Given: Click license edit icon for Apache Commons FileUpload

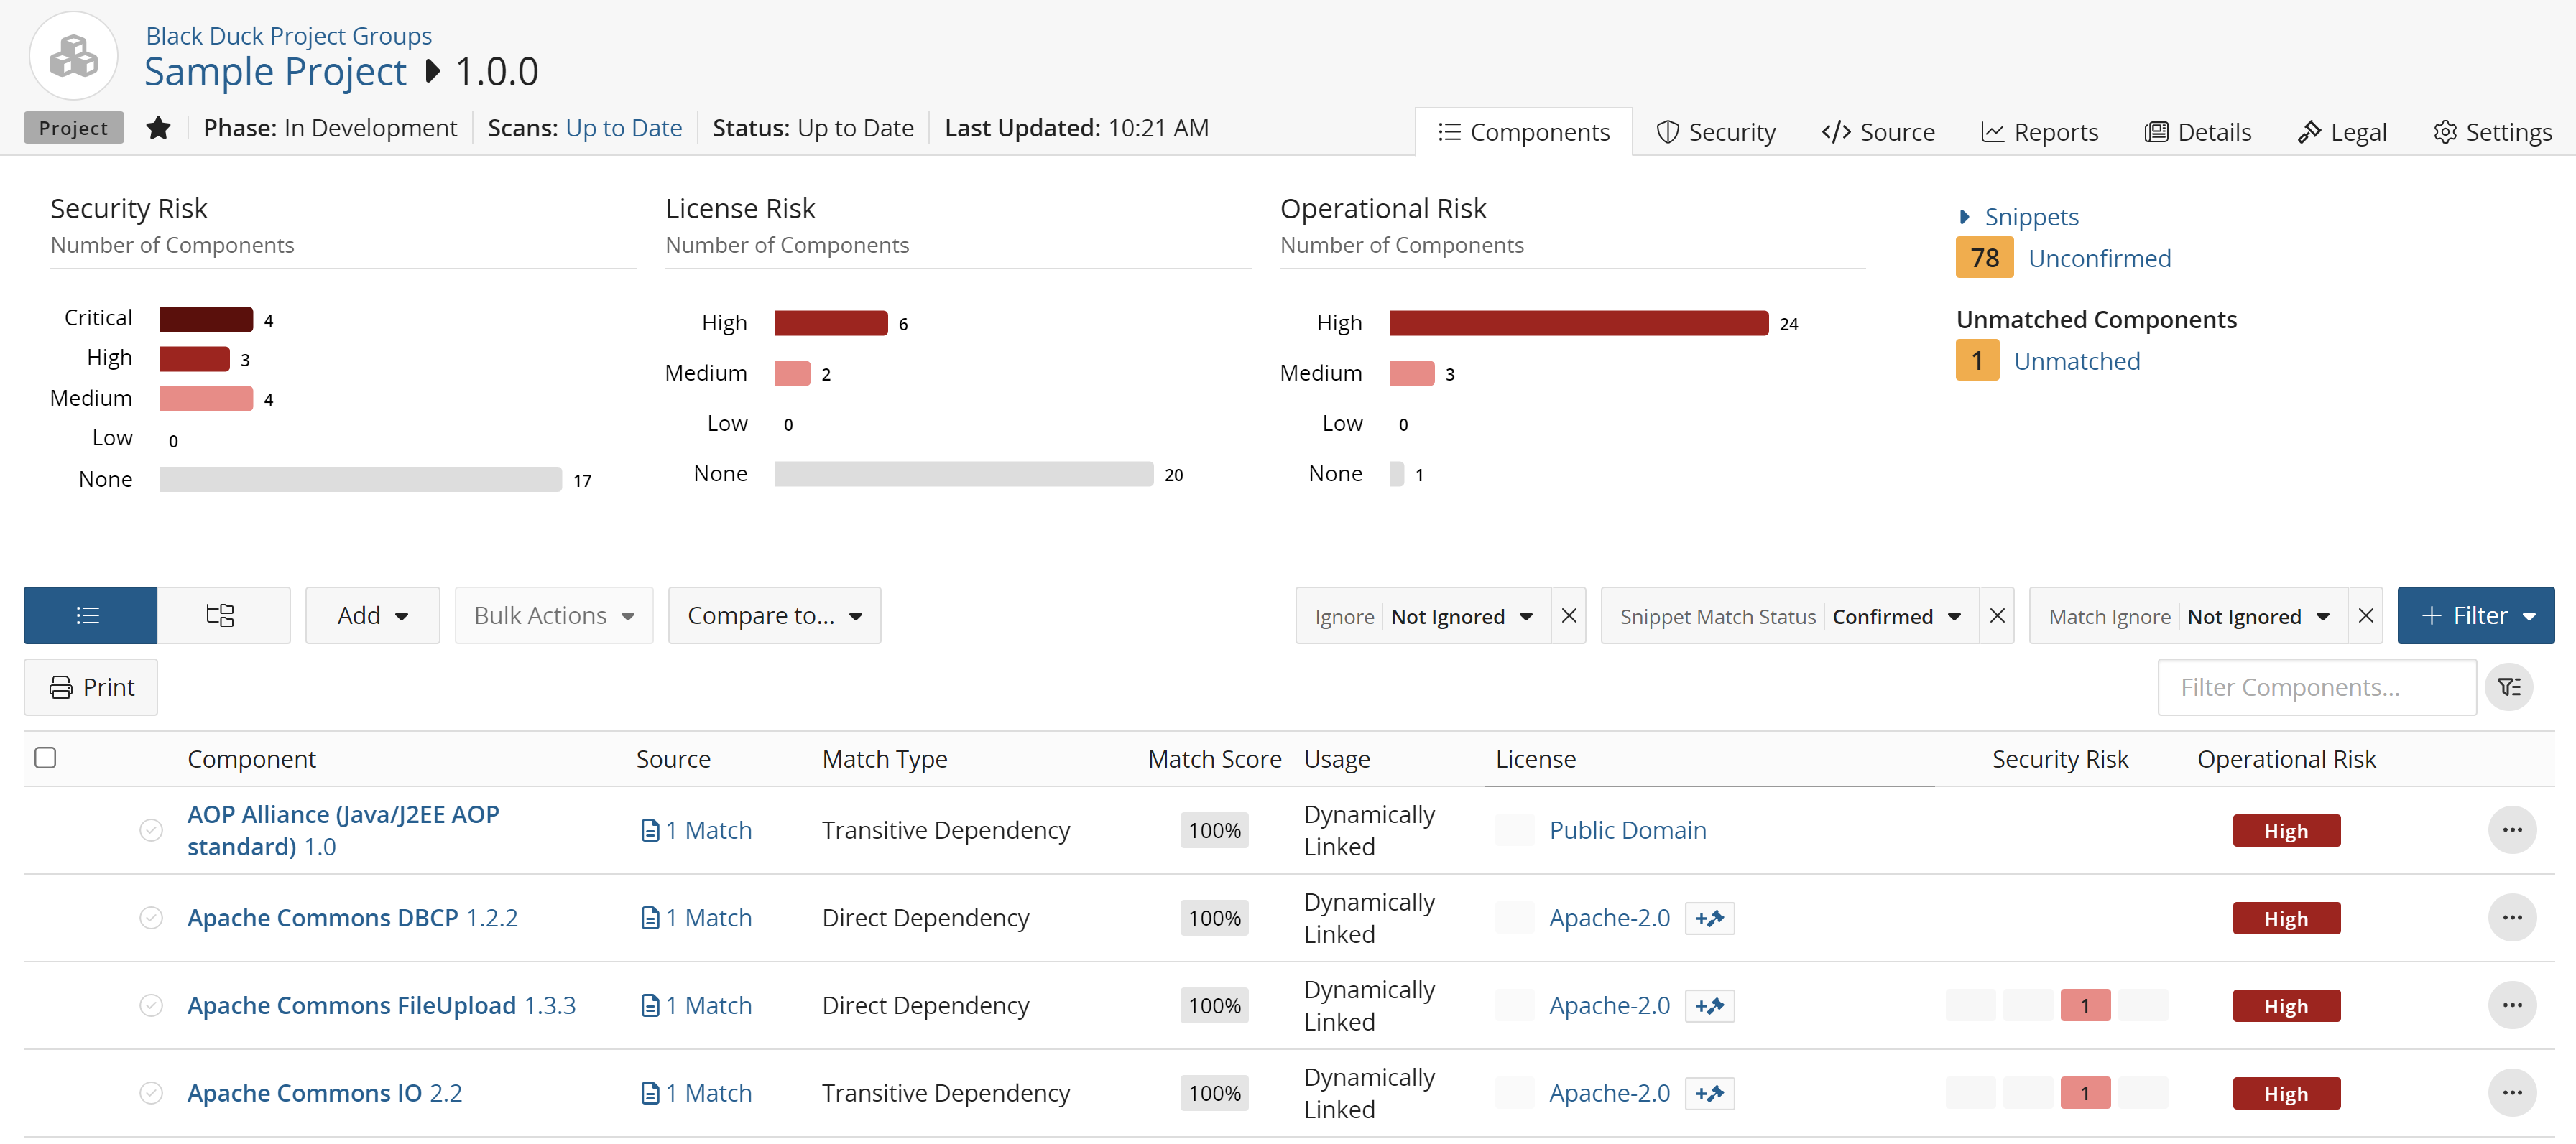Looking at the screenshot, I should (x=1710, y=1006).
